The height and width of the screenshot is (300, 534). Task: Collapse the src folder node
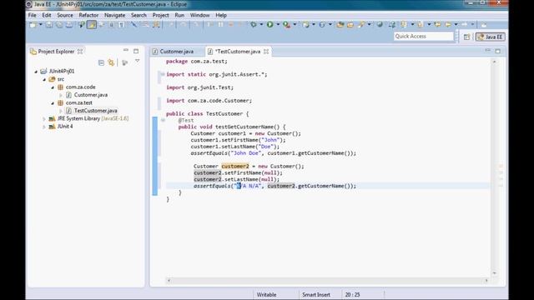point(44,79)
